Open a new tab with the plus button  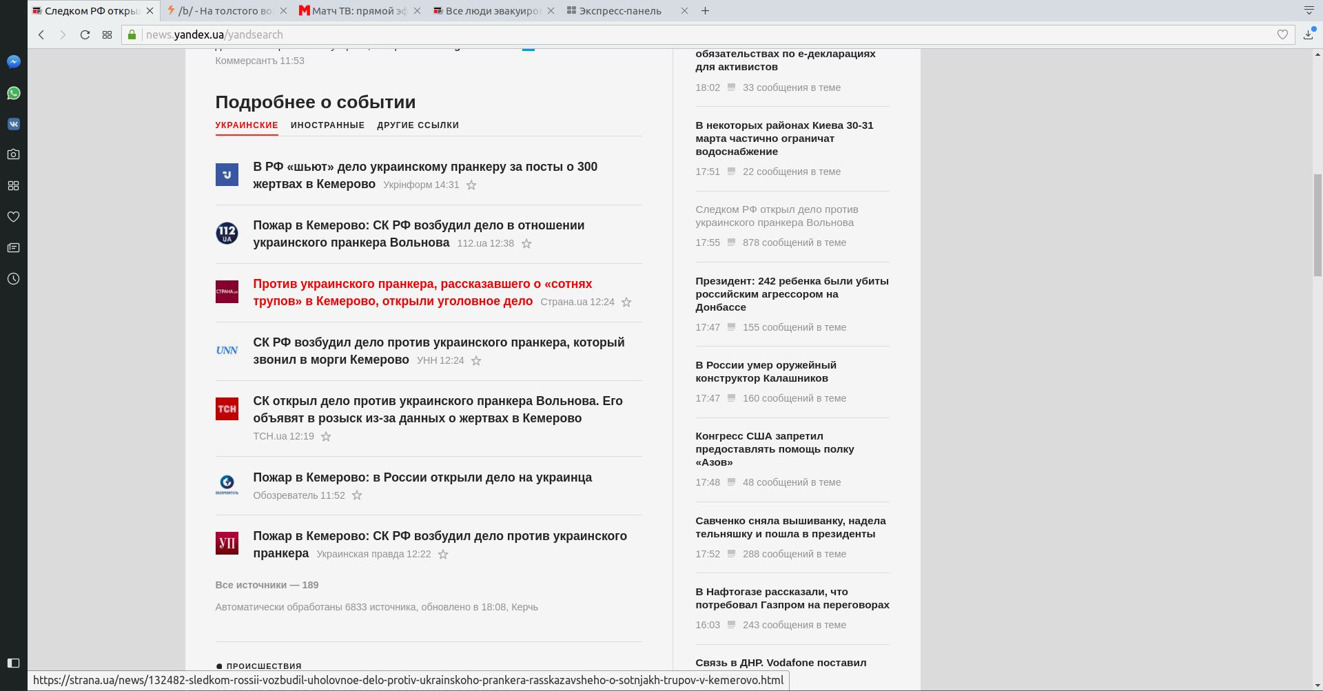(705, 10)
